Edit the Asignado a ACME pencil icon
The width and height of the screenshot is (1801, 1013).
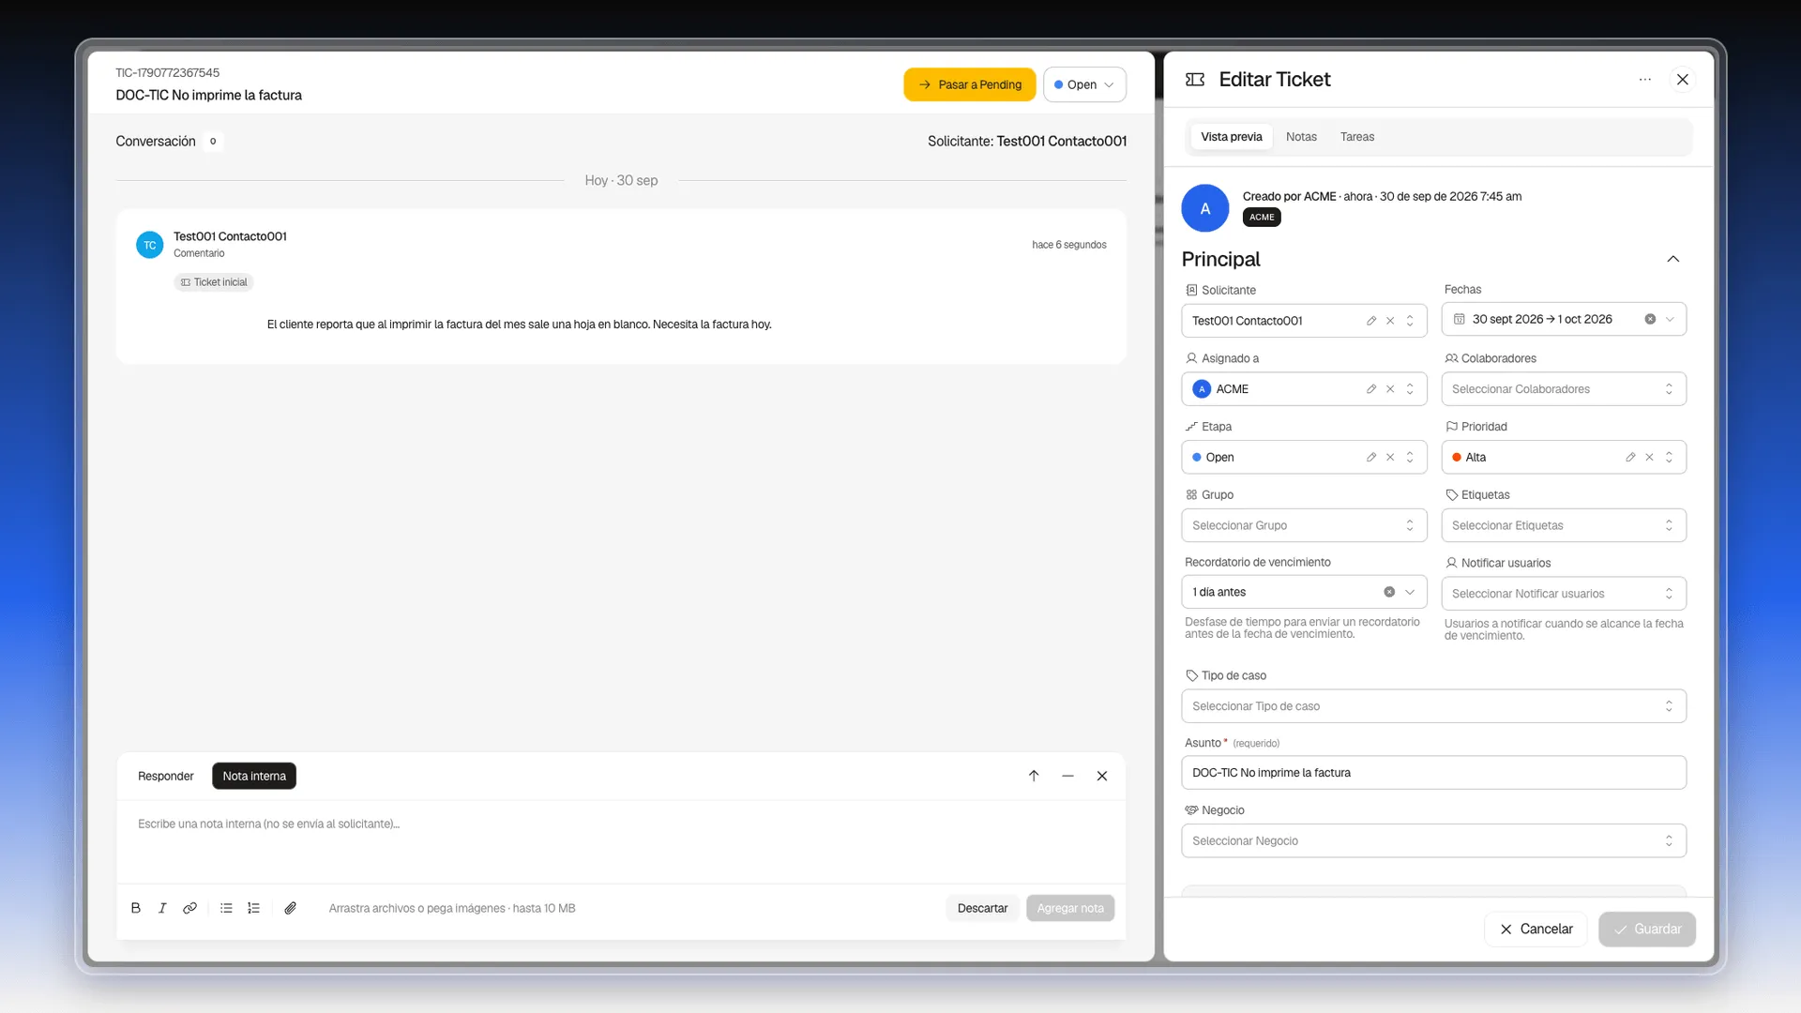click(x=1371, y=389)
